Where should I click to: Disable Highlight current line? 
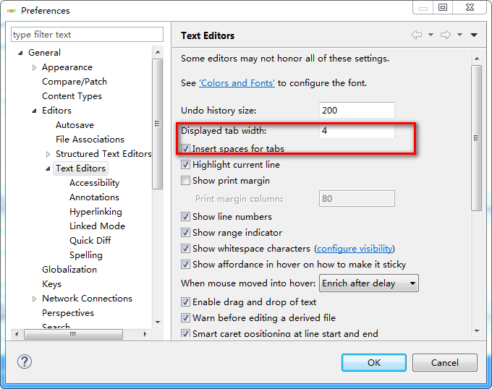click(x=186, y=165)
